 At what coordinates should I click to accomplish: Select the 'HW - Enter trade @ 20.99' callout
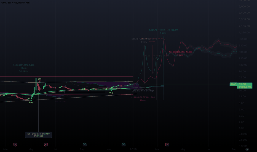38,135
